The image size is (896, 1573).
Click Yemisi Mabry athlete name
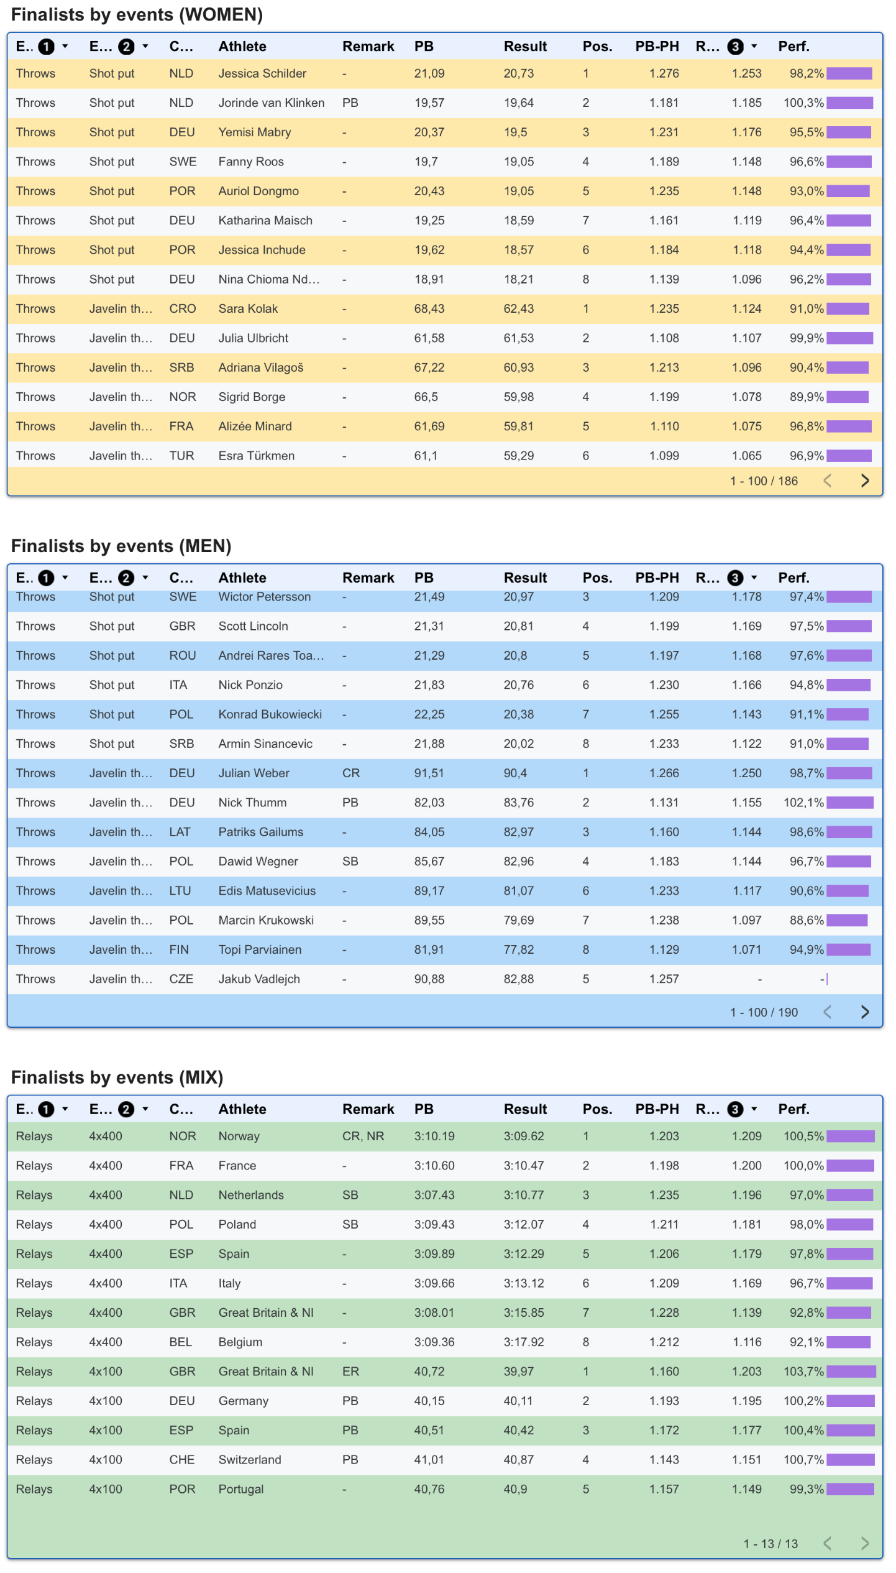[x=254, y=132]
